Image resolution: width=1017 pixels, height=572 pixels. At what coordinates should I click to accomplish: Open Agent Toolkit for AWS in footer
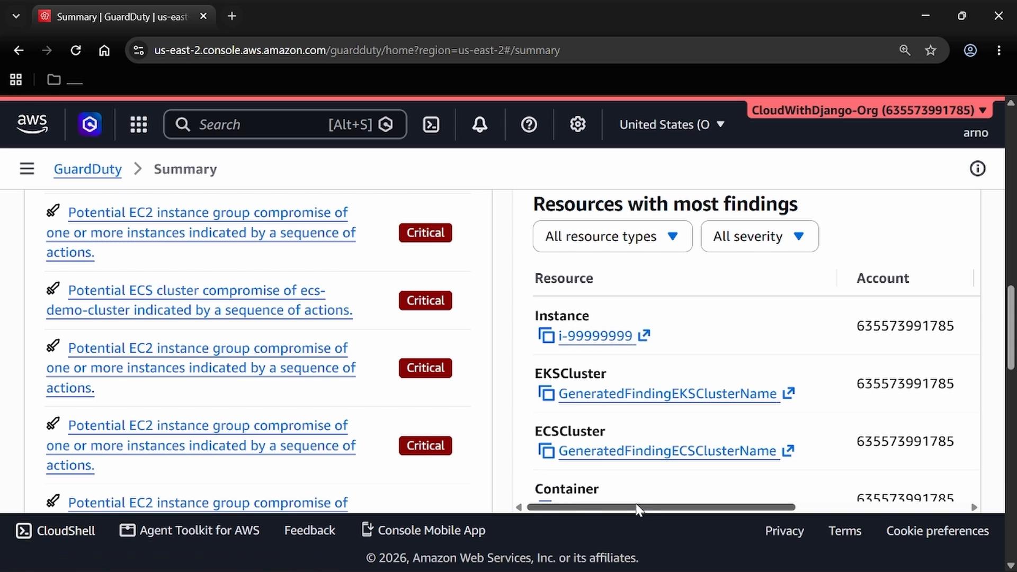coord(190,531)
